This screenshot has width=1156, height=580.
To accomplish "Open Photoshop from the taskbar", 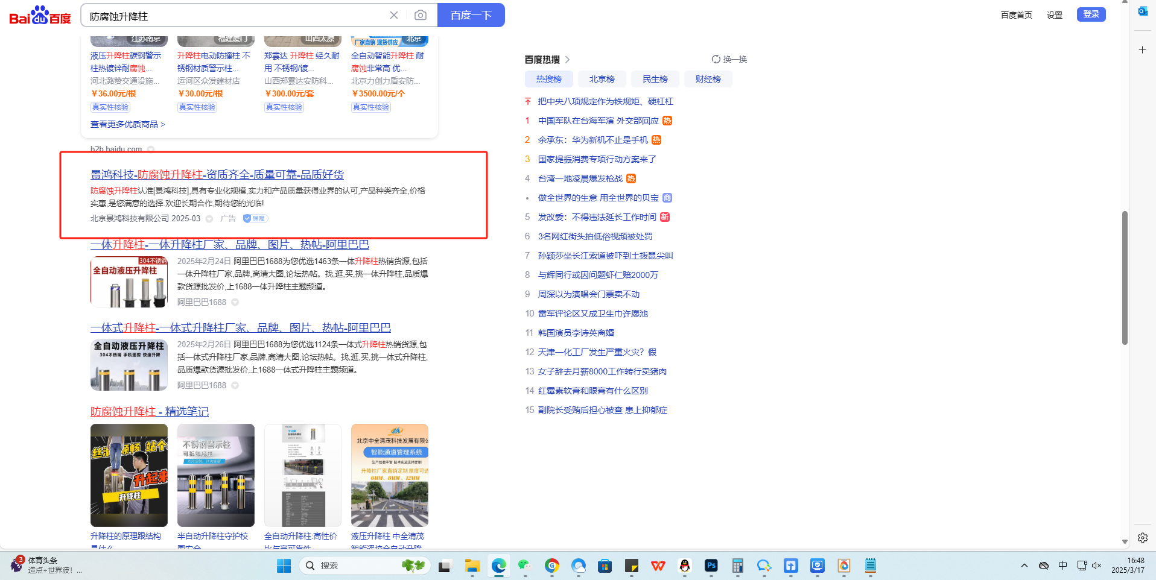I will pyautogui.click(x=711, y=566).
